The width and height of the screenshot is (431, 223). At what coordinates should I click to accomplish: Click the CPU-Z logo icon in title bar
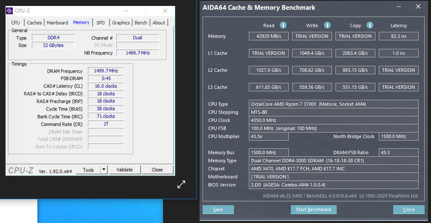pyautogui.click(x=10, y=11)
